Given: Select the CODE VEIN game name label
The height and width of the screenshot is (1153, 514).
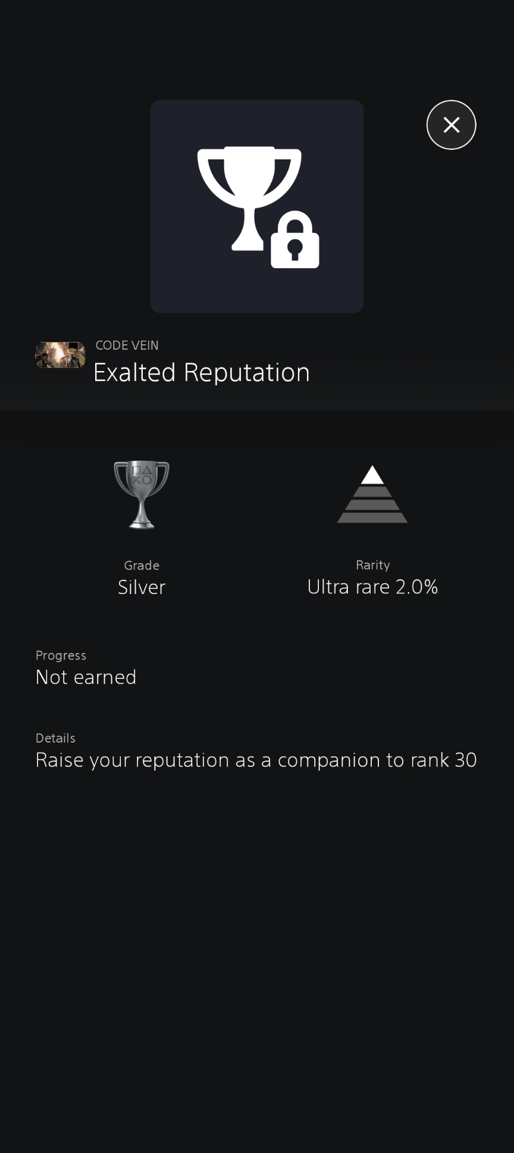Looking at the screenshot, I should pos(127,345).
